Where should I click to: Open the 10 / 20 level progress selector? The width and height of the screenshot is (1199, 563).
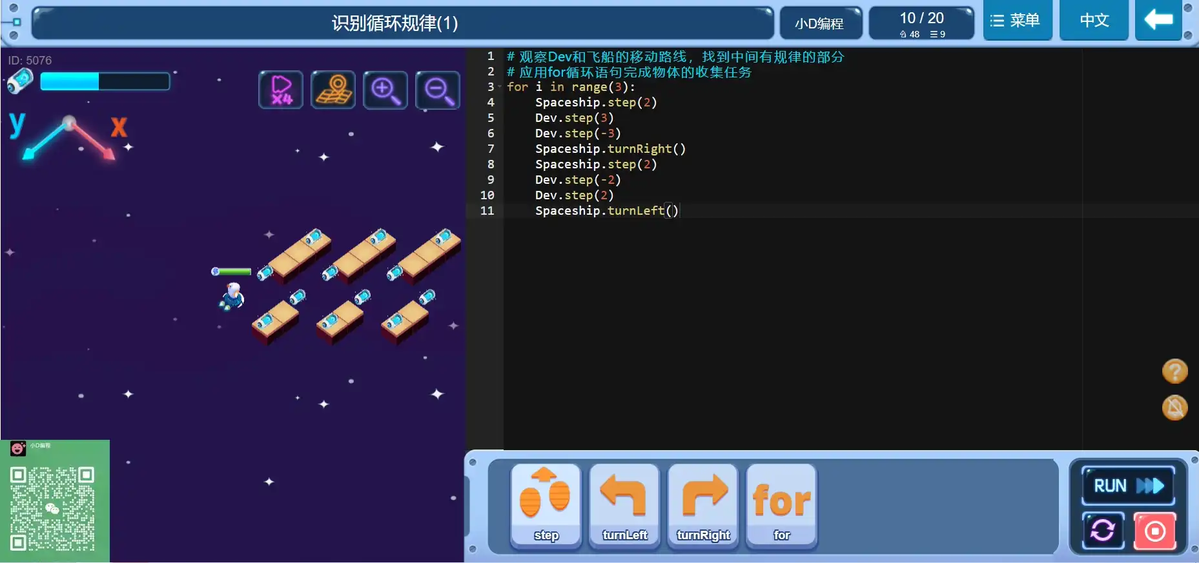[x=921, y=24]
